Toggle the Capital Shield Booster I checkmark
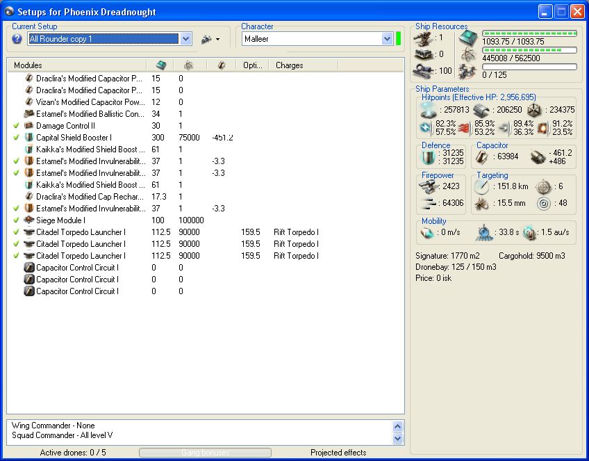The height and width of the screenshot is (461, 589). [x=16, y=138]
